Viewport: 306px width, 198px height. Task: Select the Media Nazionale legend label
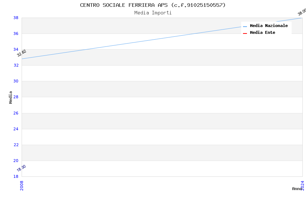click(269, 26)
